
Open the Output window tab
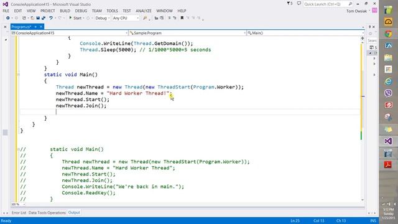pos(74,213)
